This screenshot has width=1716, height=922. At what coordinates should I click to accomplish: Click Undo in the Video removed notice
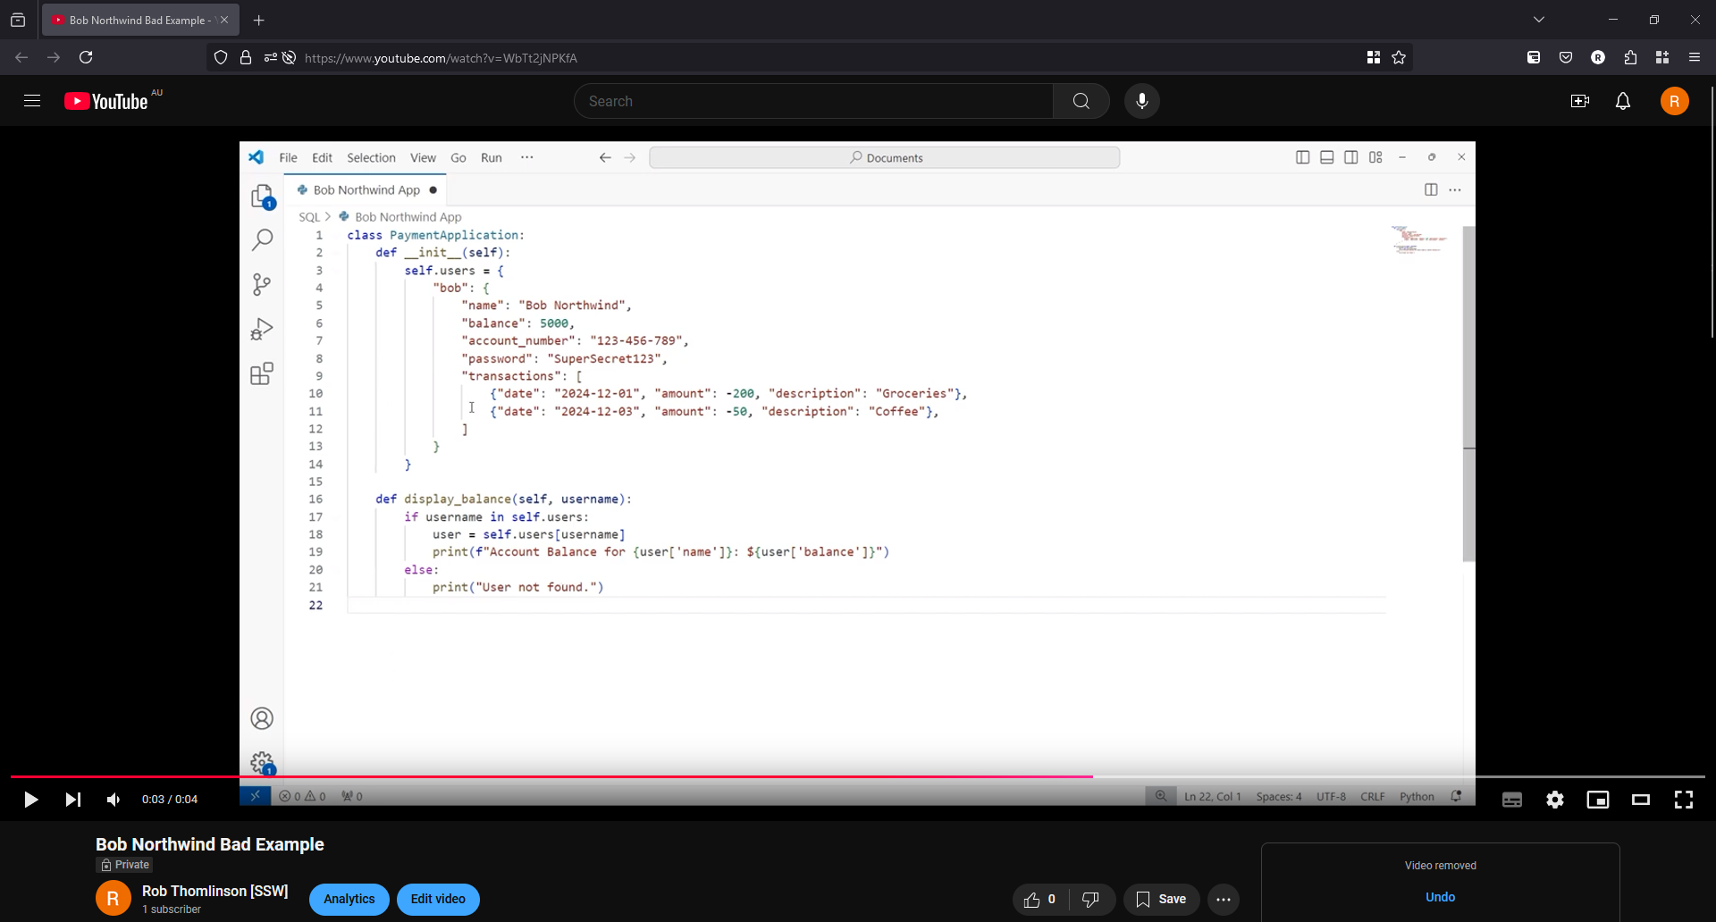(x=1440, y=897)
